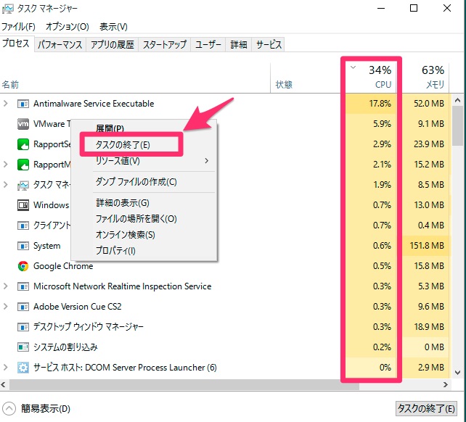Click the タスクの終了(E) button at bottom right

pos(426,409)
